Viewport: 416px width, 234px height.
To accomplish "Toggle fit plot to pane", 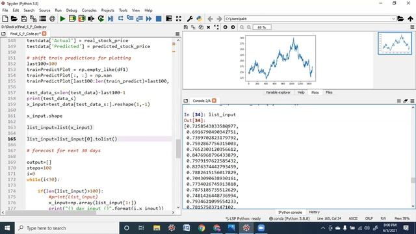I will coord(216,27).
